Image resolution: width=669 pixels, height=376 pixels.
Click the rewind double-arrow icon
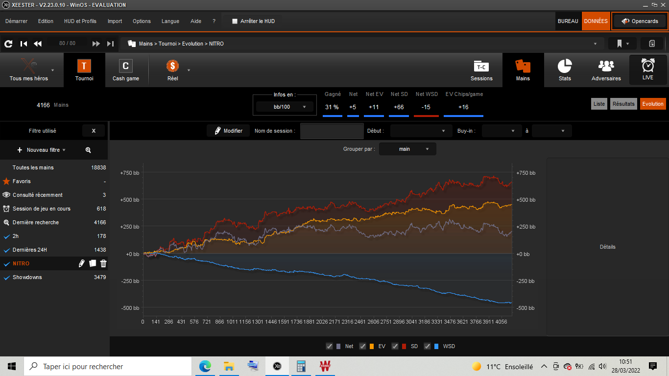(x=38, y=44)
